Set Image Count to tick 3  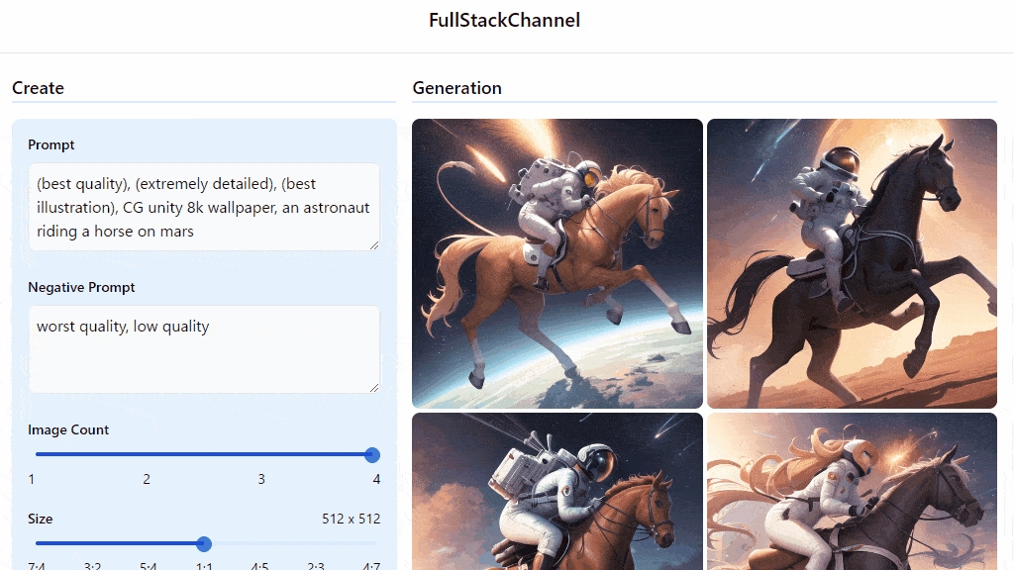[261, 480]
